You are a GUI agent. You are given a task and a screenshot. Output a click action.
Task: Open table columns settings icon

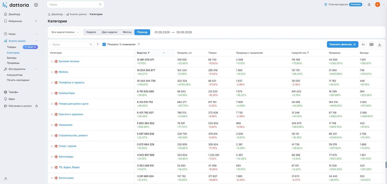click(x=371, y=44)
